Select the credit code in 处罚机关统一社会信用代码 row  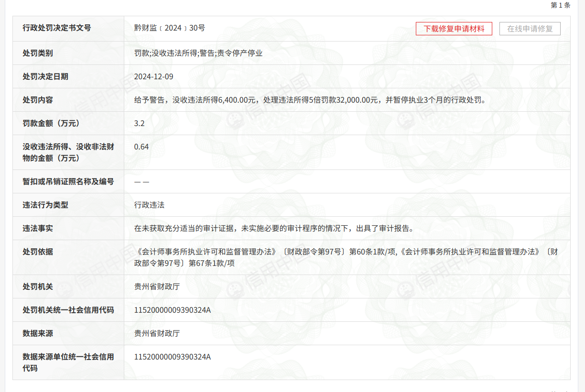(x=172, y=310)
